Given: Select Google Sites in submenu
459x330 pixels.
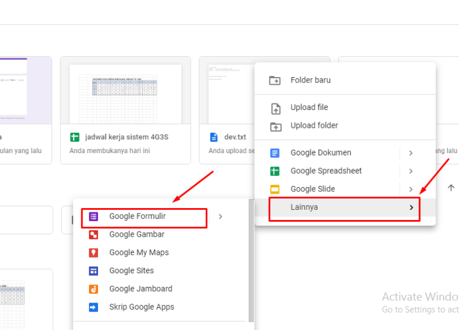Looking at the screenshot, I should (x=161, y=271).
